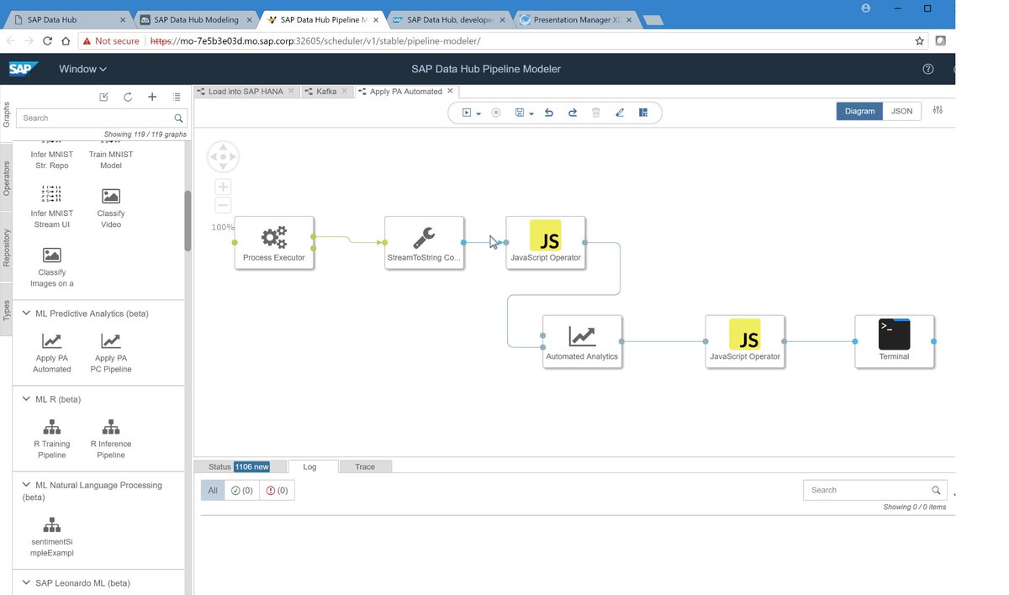Image resolution: width=1009 pixels, height=595 pixels.
Task: Open the Types side tab
Action: click(7, 311)
